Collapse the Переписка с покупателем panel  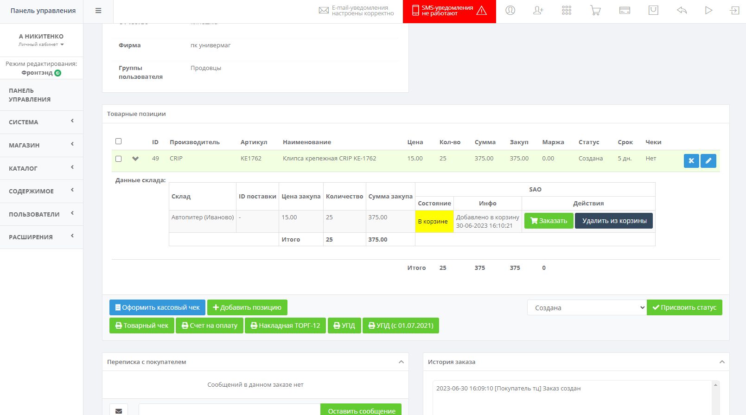[x=401, y=362]
